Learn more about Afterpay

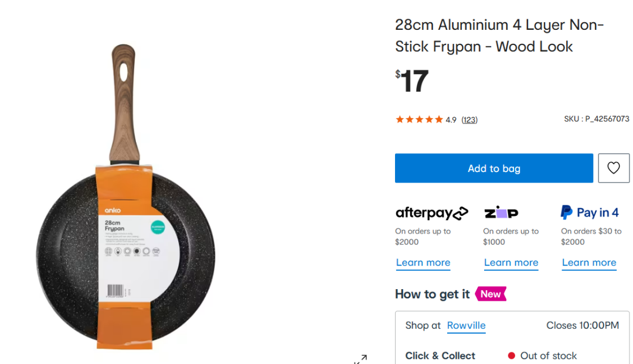pos(423,263)
